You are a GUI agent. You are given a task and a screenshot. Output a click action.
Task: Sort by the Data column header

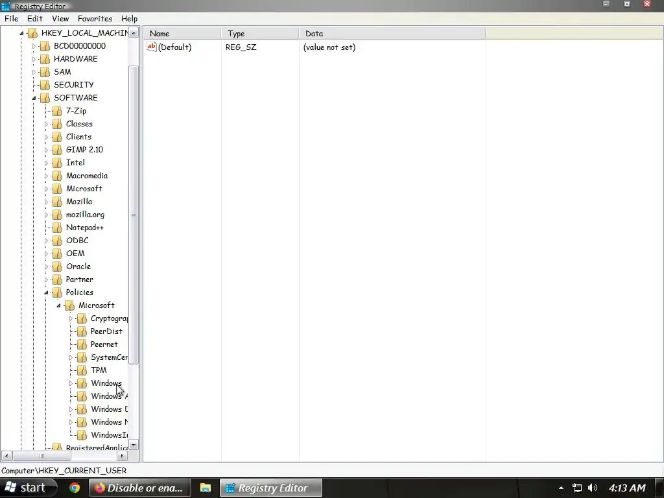(392, 34)
